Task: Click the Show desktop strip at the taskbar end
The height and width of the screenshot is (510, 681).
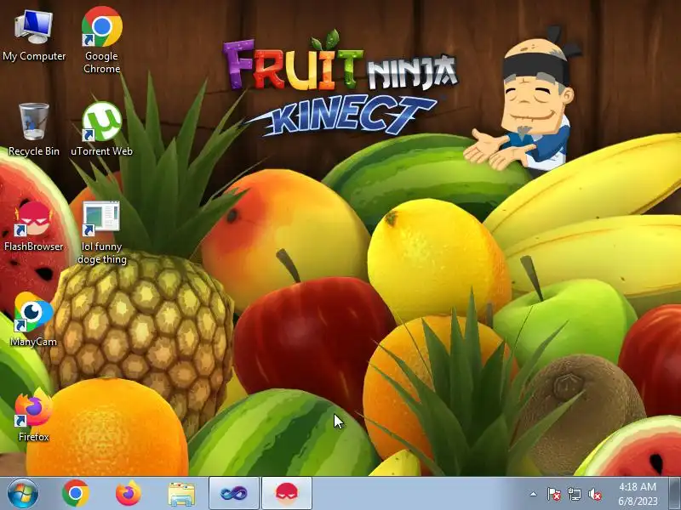Action: (x=675, y=494)
